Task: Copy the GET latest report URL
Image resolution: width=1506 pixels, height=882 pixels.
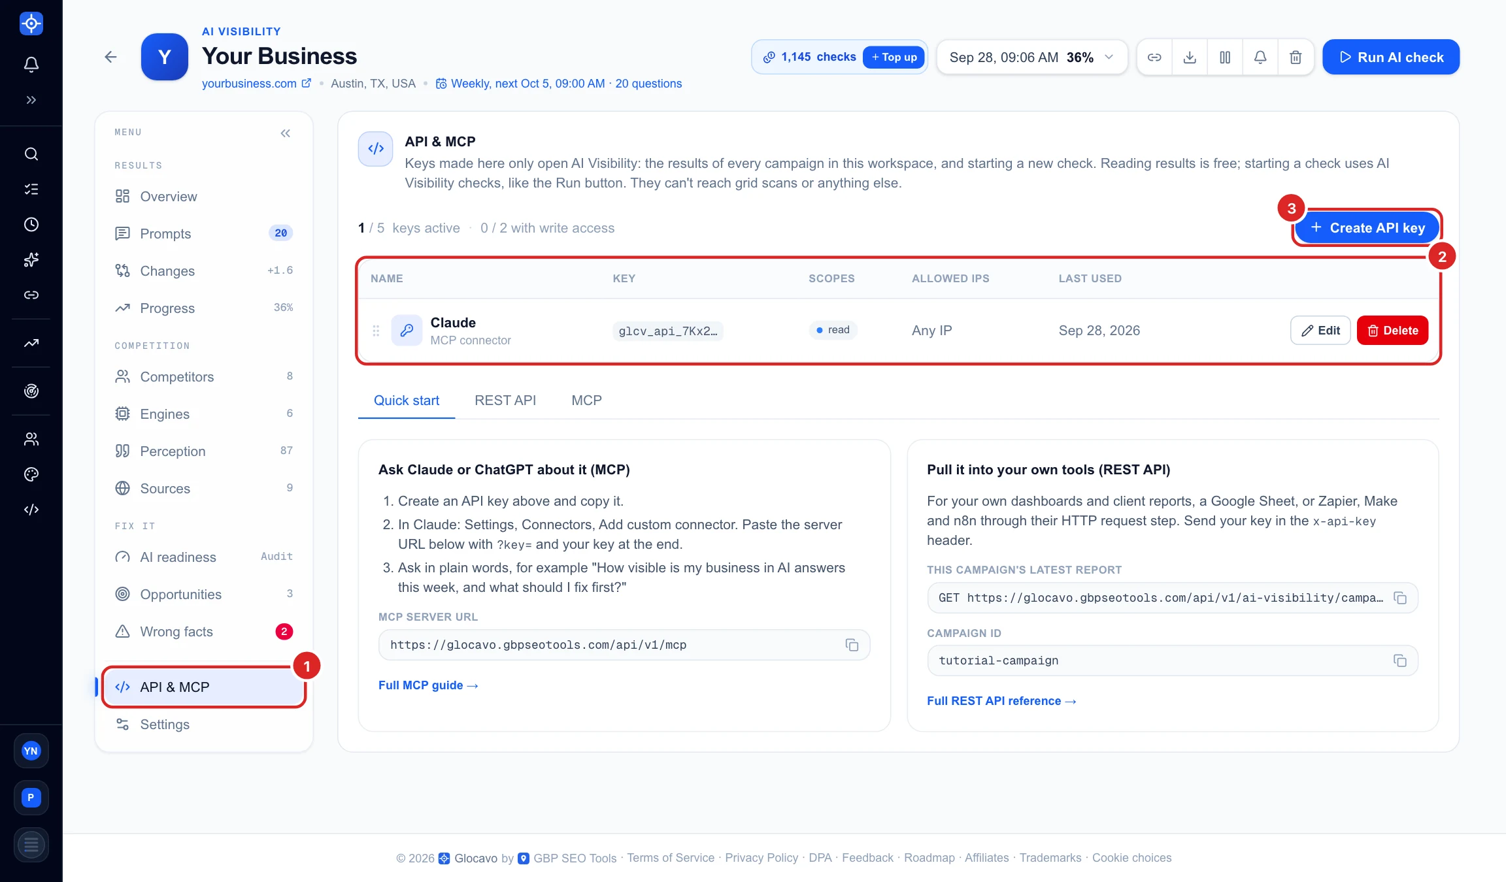Action: 1399,598
